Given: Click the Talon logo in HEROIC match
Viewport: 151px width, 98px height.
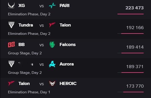Looking at the screenshot, I should [11, 83].
